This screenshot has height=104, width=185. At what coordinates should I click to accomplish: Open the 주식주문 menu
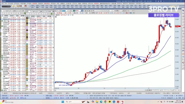pyautogui.click(x=10, y=3)
